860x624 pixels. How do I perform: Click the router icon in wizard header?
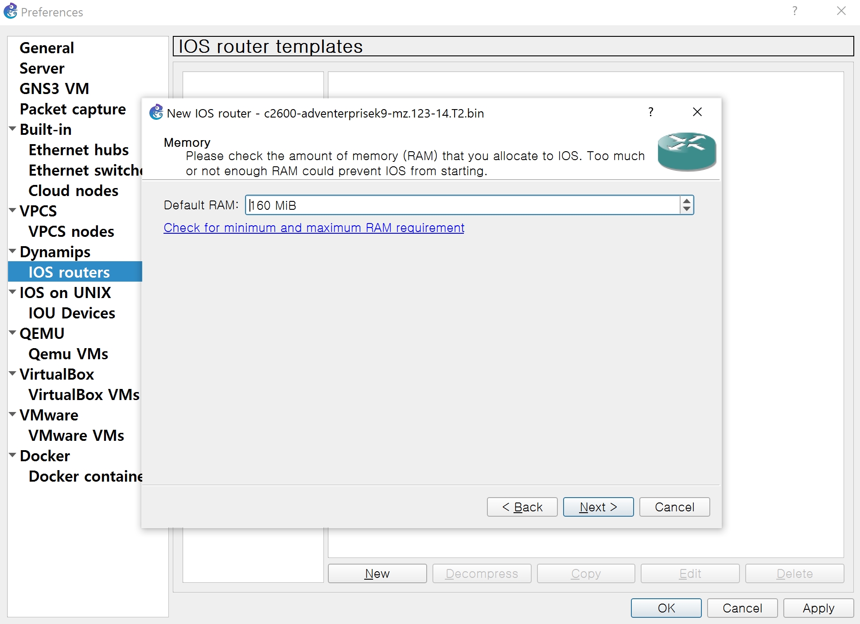(686, 152)
